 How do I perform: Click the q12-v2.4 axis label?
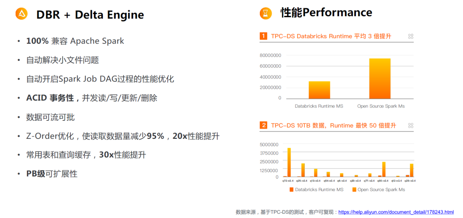tap(397, 181)
